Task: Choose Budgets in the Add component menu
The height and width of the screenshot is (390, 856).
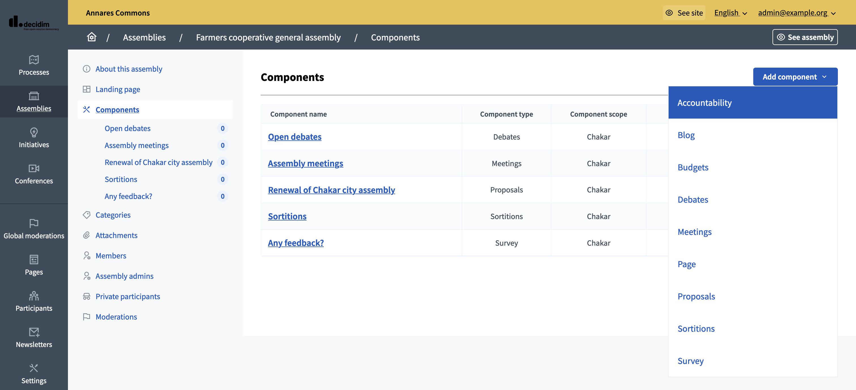Action: [693, 167]
